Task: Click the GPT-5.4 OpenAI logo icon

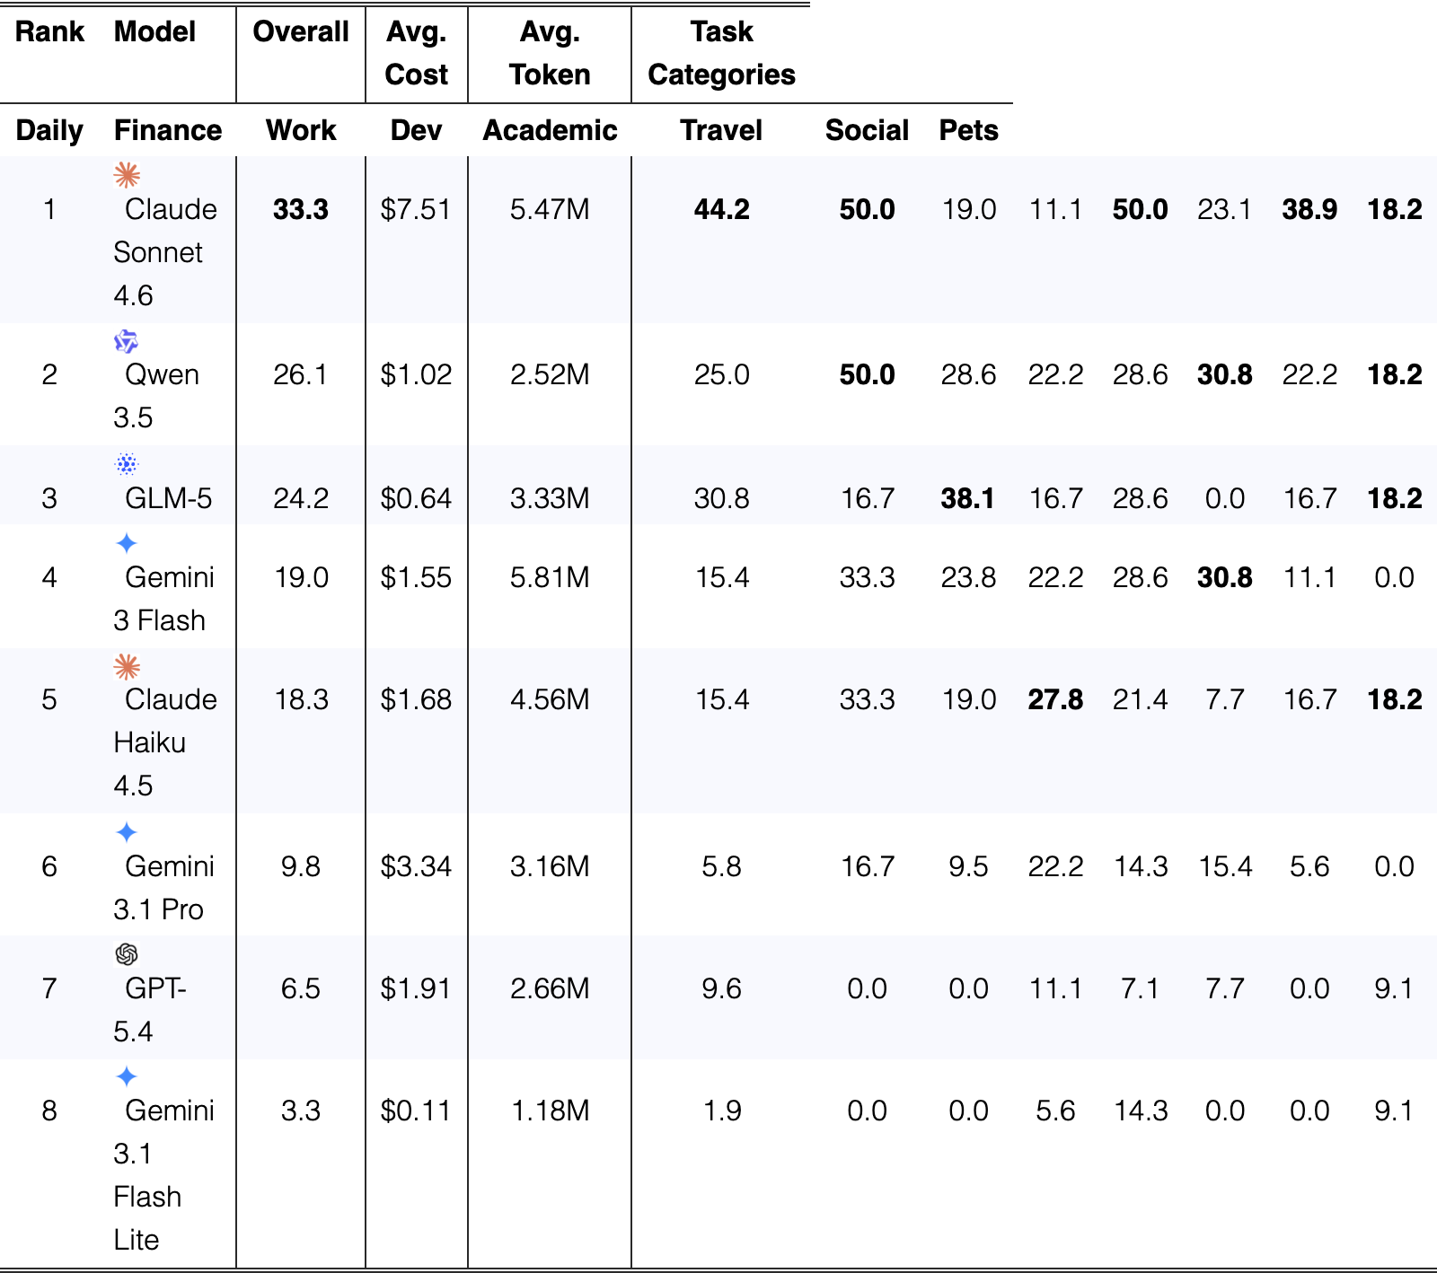Action: tap(127, 954)
